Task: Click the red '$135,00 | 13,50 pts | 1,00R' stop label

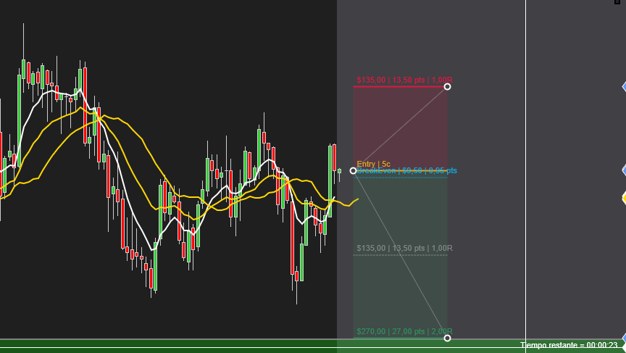Action: tap(404, 80)
